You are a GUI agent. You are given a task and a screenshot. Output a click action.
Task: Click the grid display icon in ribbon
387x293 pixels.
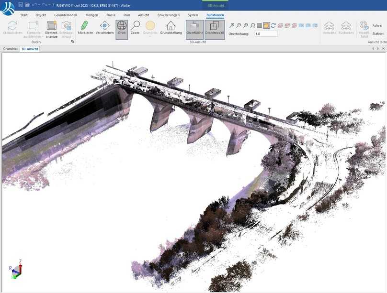[259, 25]
